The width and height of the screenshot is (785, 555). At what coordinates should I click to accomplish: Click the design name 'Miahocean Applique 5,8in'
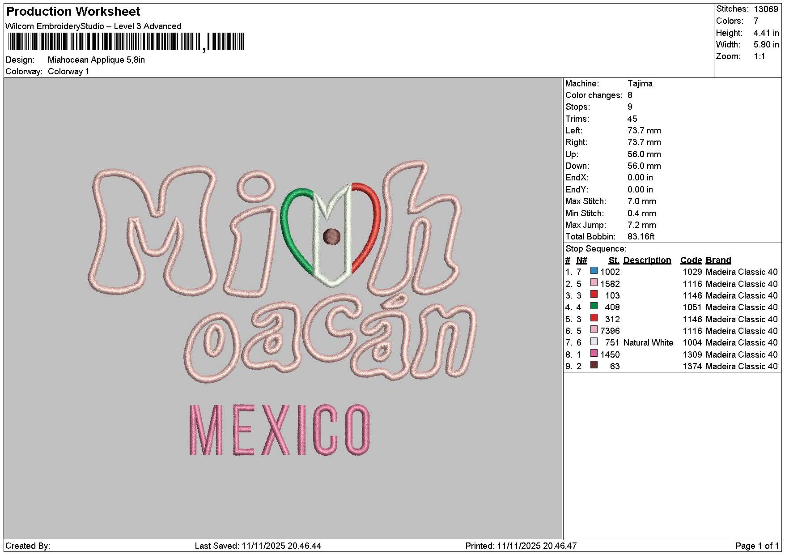96,60
